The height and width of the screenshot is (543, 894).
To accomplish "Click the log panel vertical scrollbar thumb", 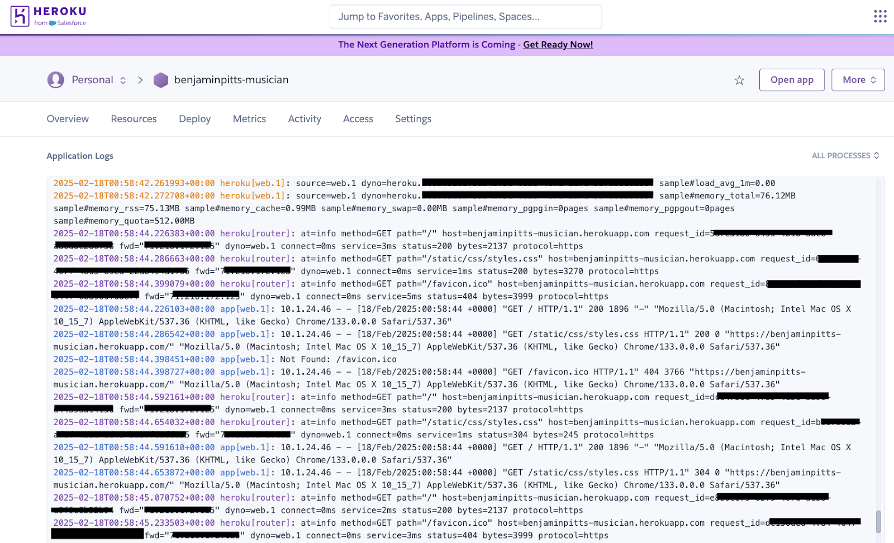I will pos(878,522).
